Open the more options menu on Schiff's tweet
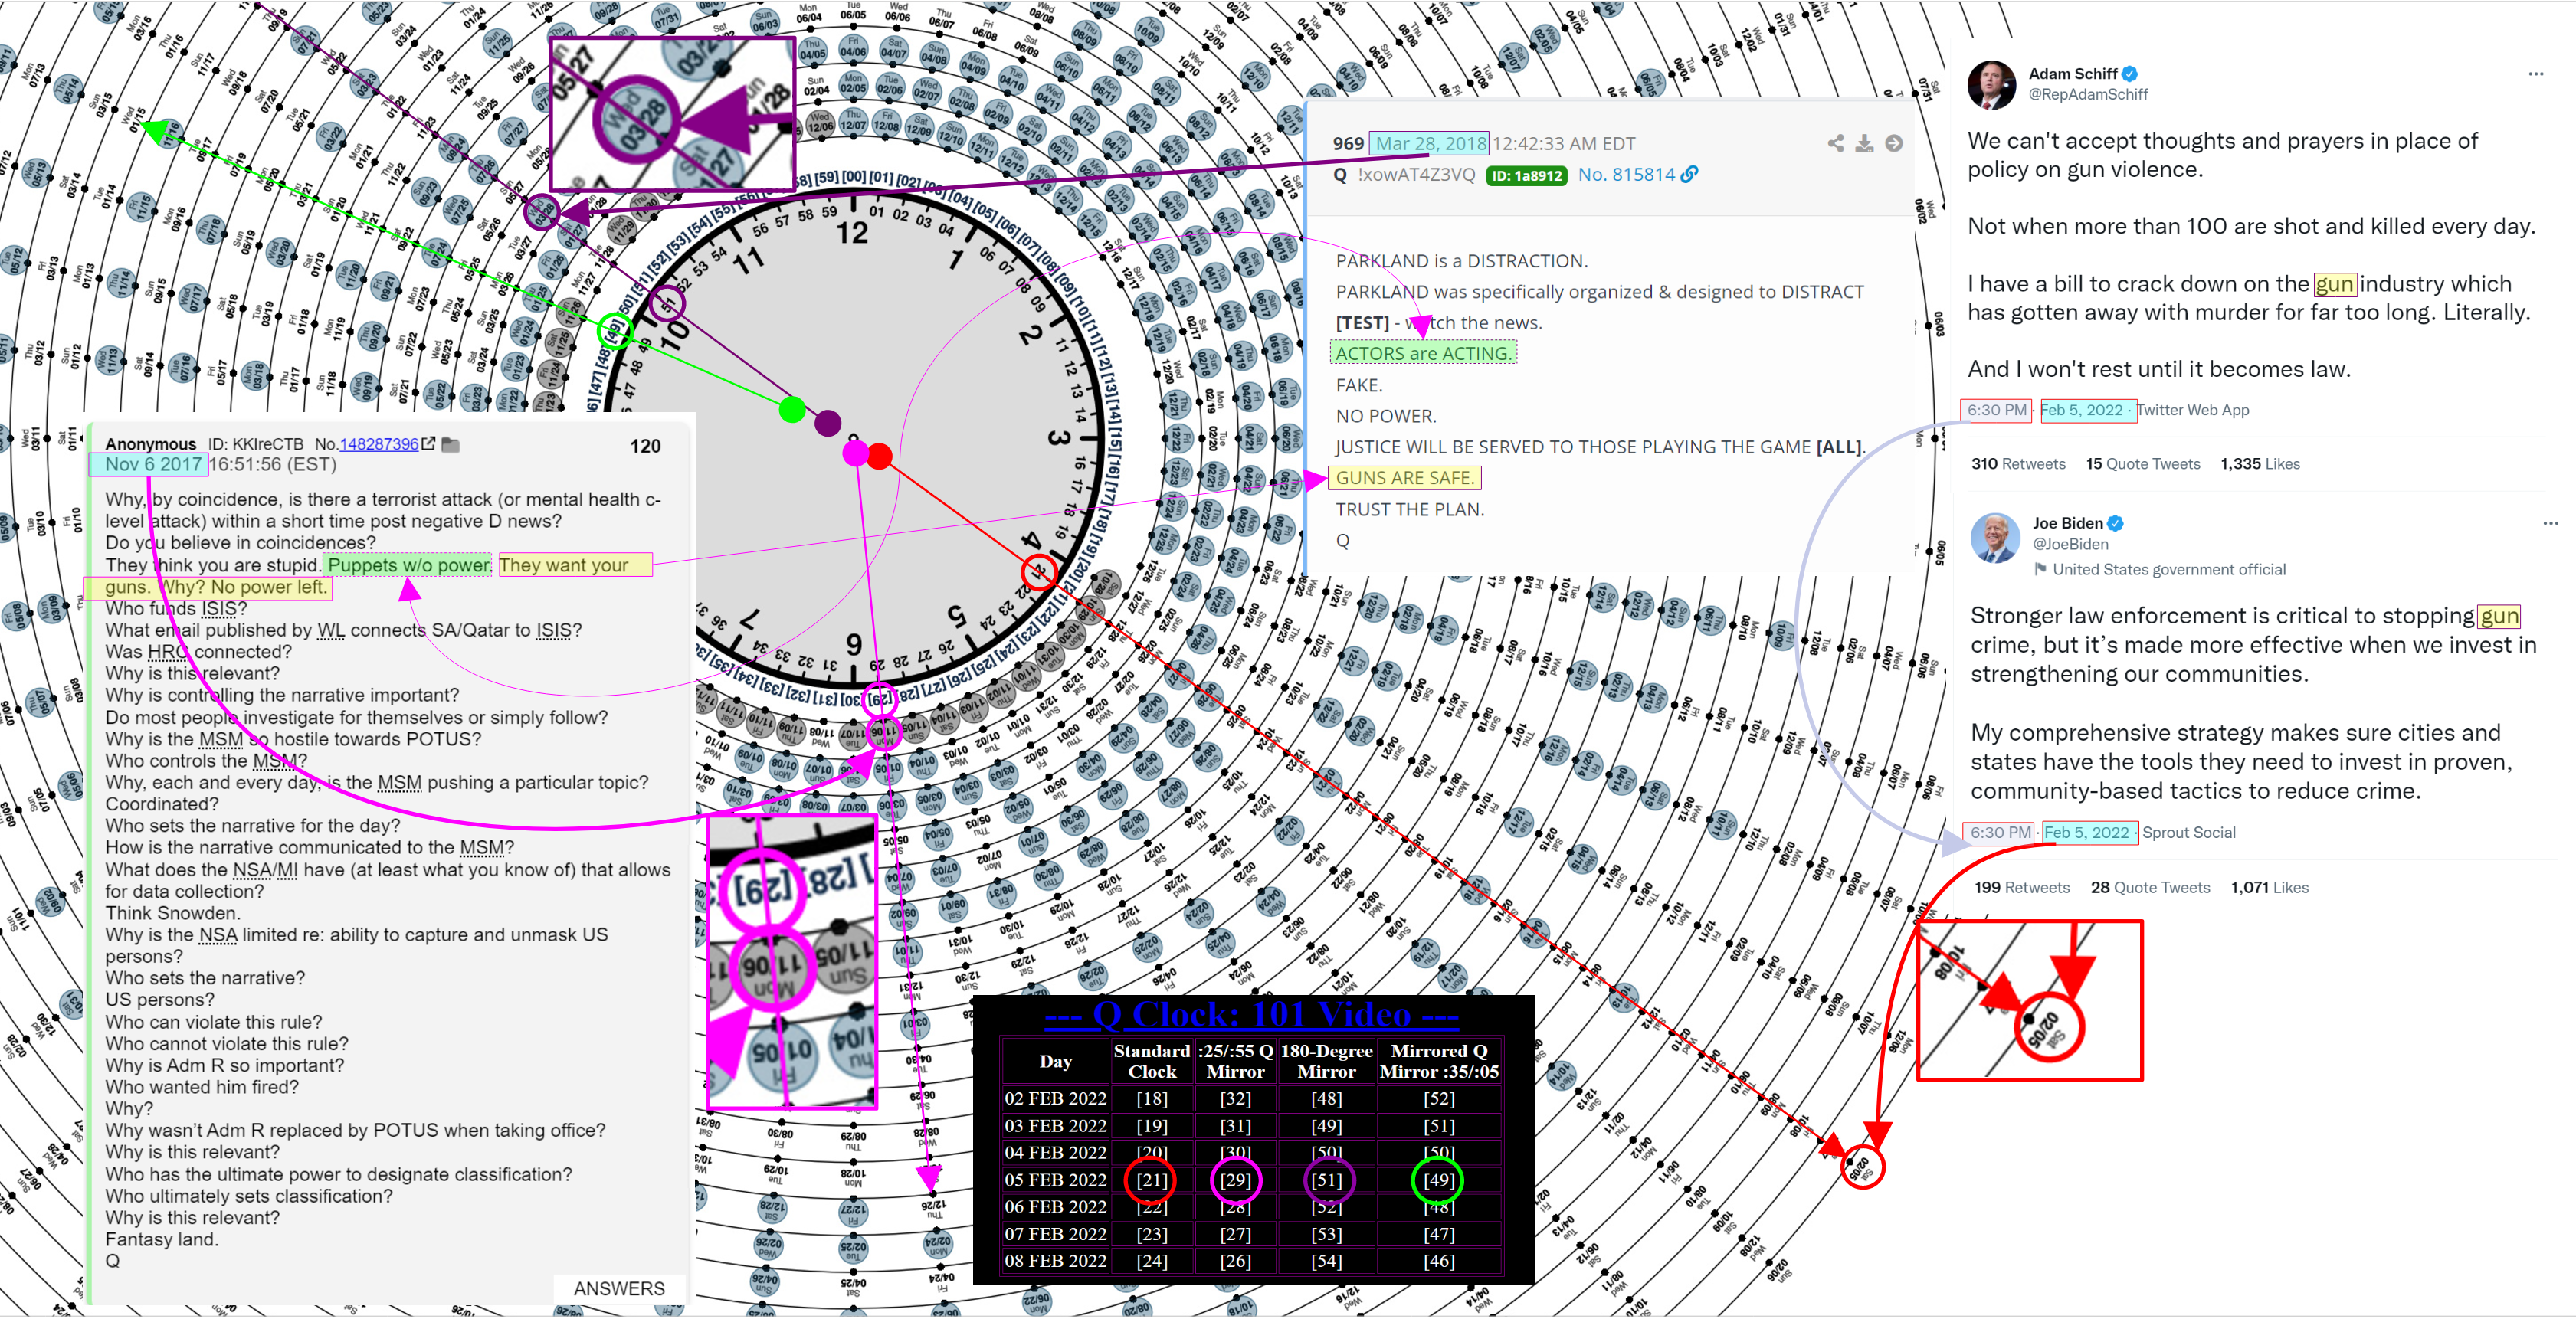Viewport: 2576px width, 1319px height. click(2535, 73)
